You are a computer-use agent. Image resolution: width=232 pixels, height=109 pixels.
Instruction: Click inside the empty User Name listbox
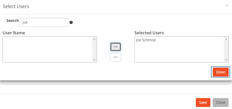pos(48,49)
